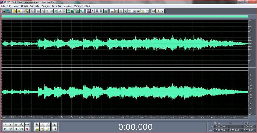This screenshot has height=133, width=257.
Task: Stop playback with the square Stop button
Action: pos(5,125)
